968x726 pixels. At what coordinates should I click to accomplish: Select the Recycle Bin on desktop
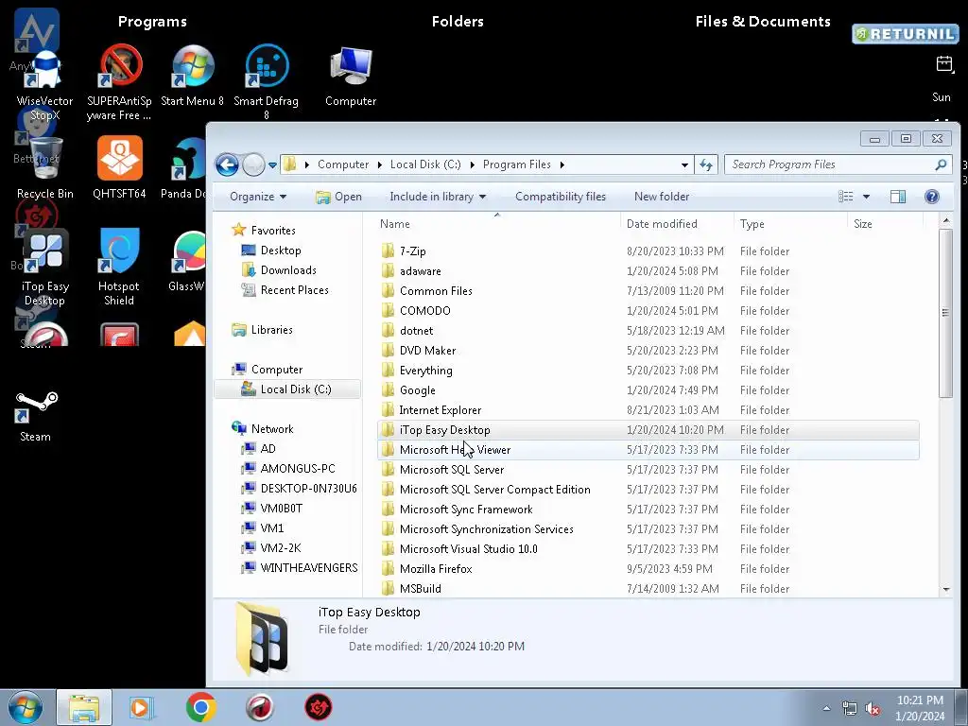45,168
